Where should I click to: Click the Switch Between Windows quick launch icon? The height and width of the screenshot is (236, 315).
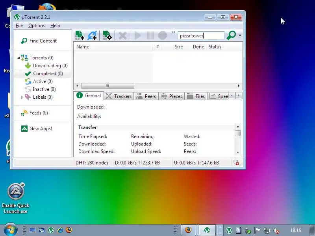pos(42,230)
